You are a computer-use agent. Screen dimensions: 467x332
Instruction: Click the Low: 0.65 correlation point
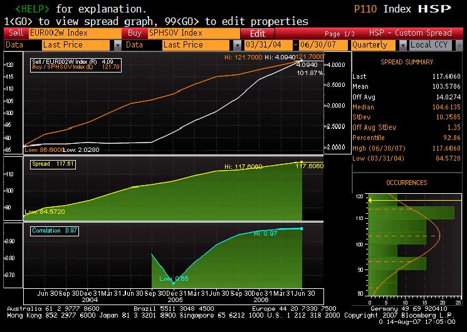point(174,283)
